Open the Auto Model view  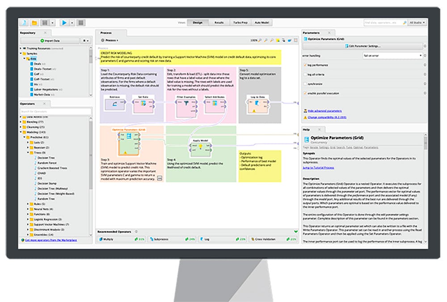click(x=261, y=22)
